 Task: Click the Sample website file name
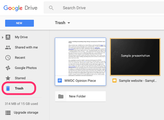(138, 81)
